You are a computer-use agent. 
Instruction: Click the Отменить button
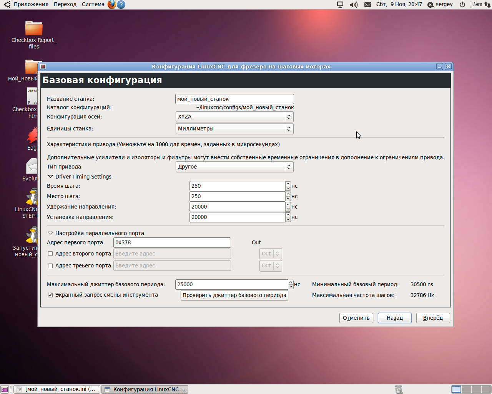click(356, 318)
